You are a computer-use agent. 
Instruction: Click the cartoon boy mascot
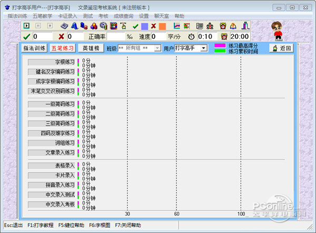[x=277, y=31]
